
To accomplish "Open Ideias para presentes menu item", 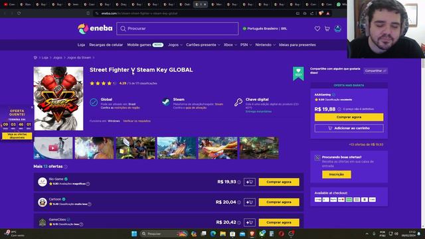I will click(297, 45).
